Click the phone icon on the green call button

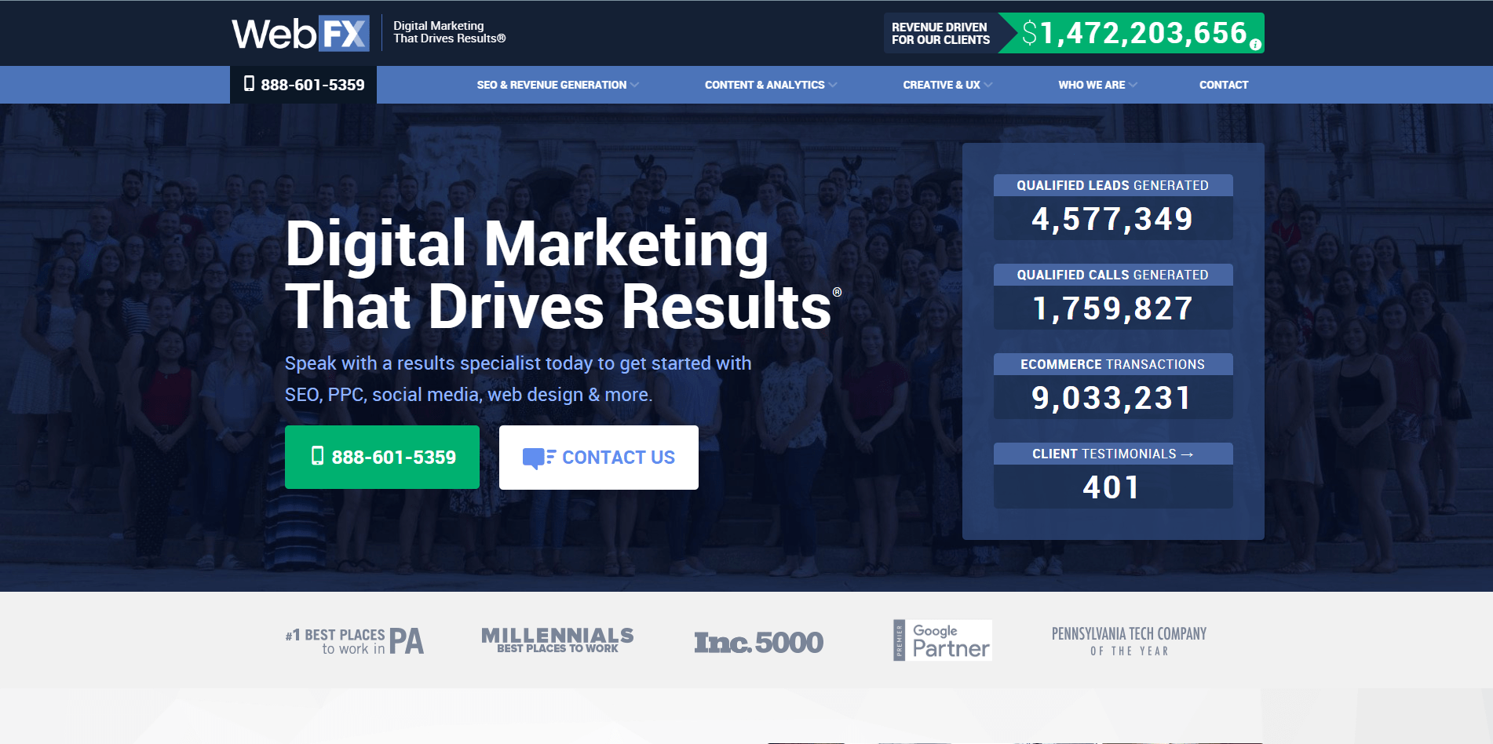point(318,456)
